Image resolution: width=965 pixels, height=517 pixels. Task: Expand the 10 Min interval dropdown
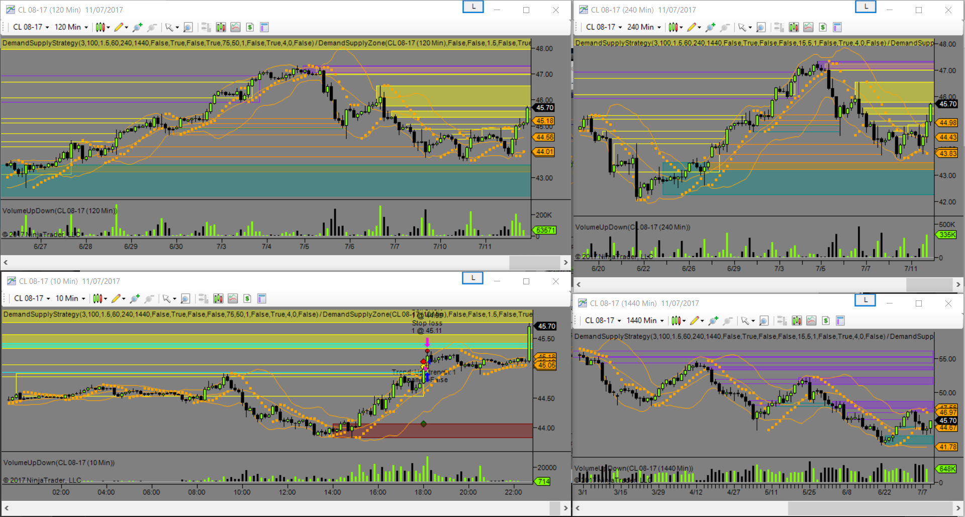tap(70, 298)
